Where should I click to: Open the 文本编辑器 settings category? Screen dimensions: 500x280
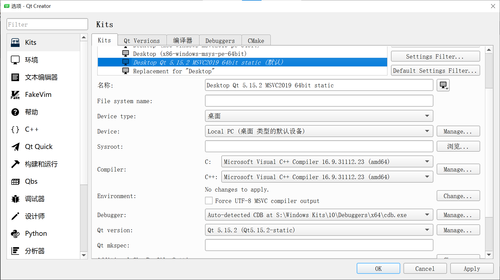click(x=44, y=77)
